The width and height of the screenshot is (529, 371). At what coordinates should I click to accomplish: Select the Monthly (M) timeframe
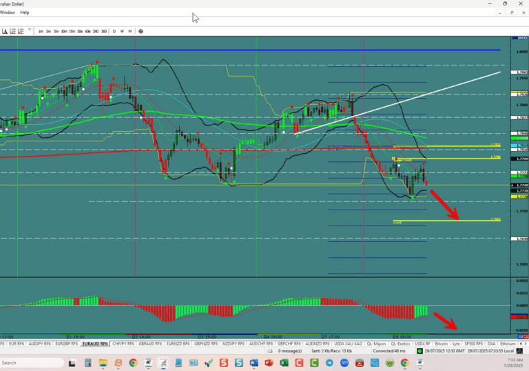[130, 32]
